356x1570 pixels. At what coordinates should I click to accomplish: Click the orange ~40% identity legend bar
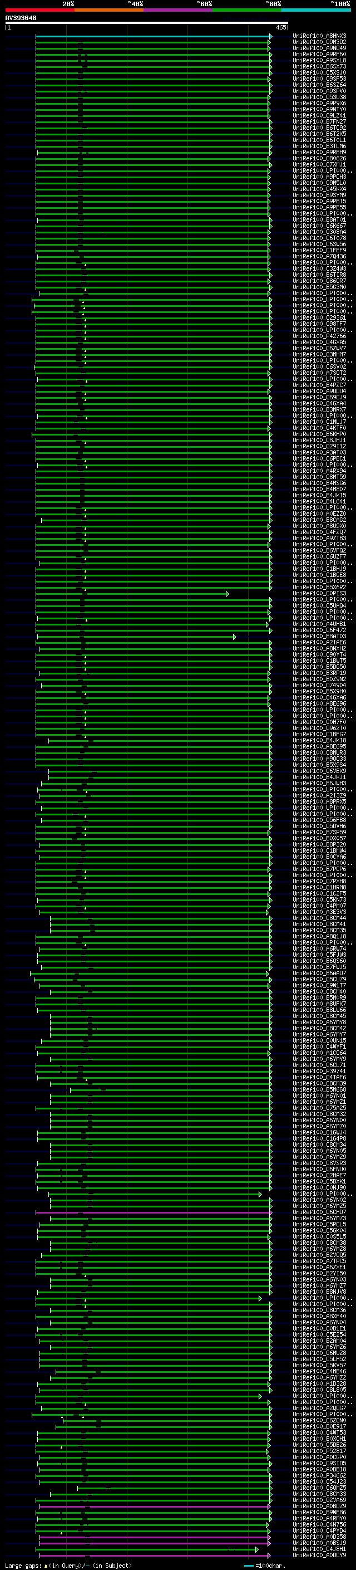(x=109, y=10)
